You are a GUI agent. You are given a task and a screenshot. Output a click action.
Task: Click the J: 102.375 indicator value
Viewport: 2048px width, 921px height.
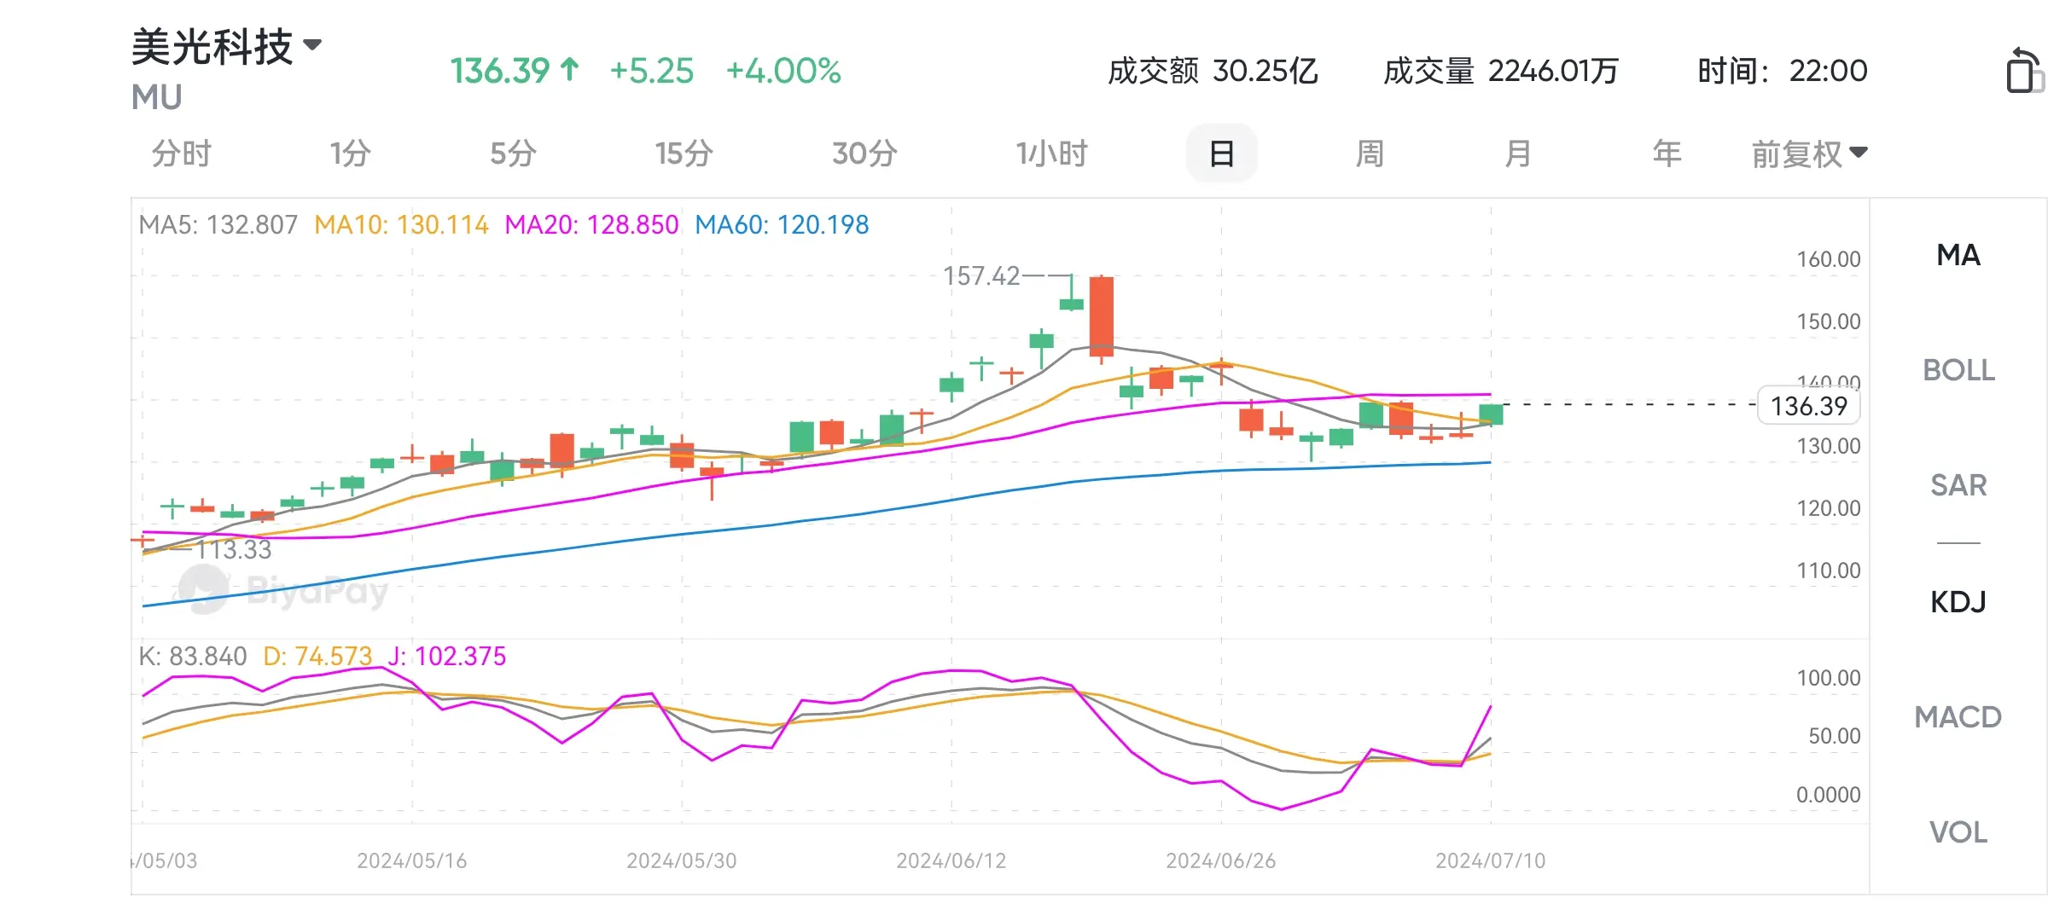(x=447, y=657)
